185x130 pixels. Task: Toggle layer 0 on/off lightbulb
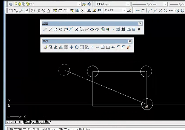tap(16, 4)
